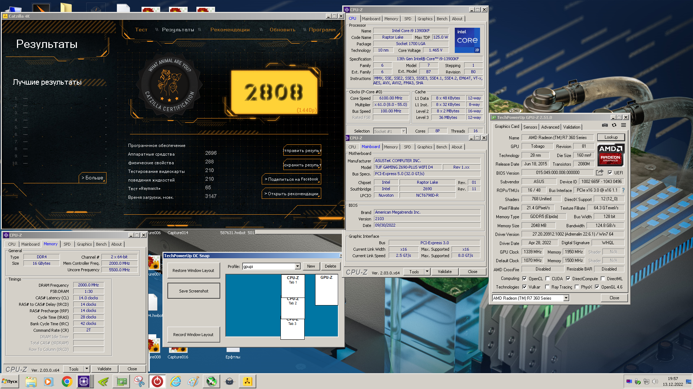Open Paint from the taskbar palette icon
Viewport: 693px width, 389px height.
(x=193, y=381)
